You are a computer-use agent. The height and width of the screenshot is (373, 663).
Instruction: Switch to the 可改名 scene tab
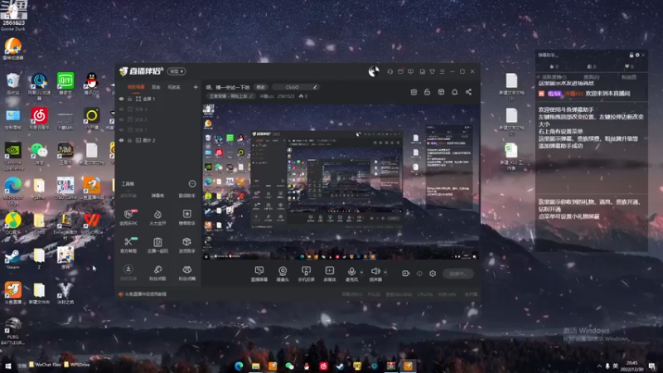(x=174, y=87)
